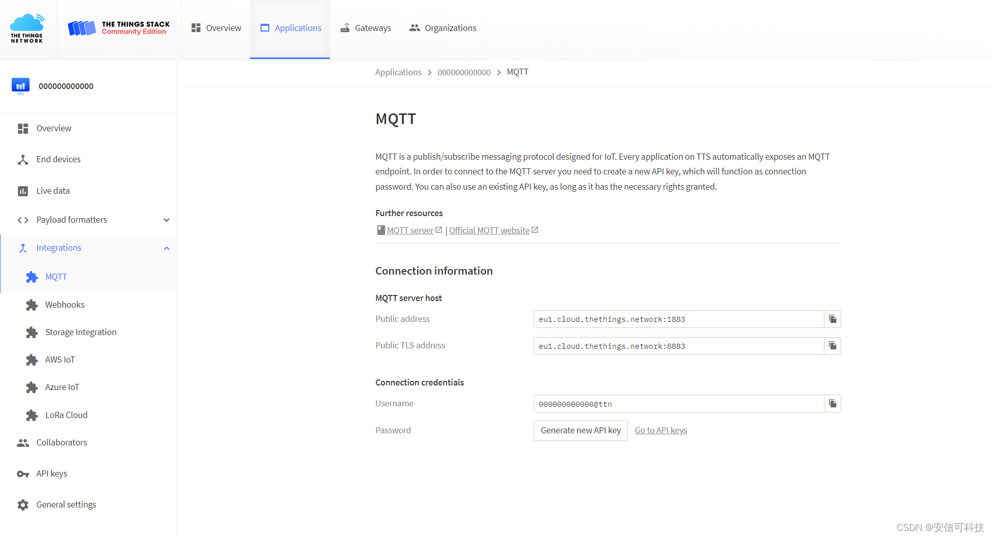Click the sidebar Overview dashboard icon
This screenshot has width=992, height=537.
pyautogui.click(x=23, y=129)
